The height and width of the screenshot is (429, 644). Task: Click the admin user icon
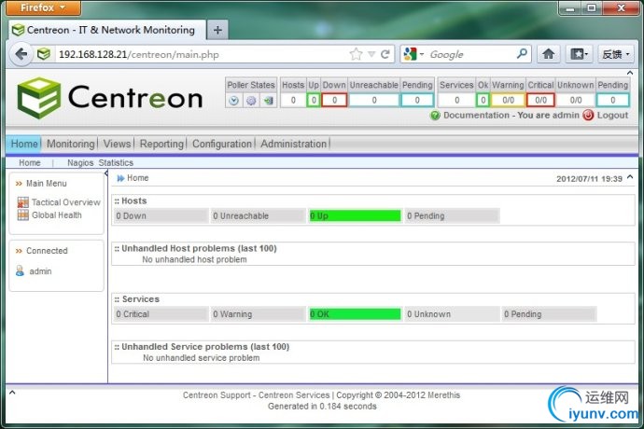[20, 271]
